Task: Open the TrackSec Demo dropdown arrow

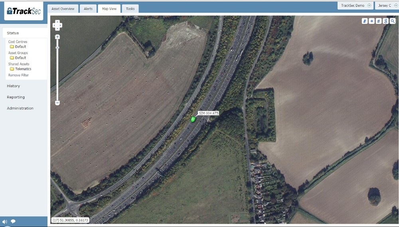Action: tap(369, 5)
